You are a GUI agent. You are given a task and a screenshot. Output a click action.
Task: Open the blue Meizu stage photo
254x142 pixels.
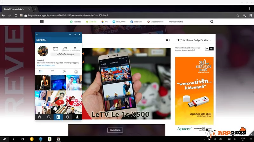[58, 83]
